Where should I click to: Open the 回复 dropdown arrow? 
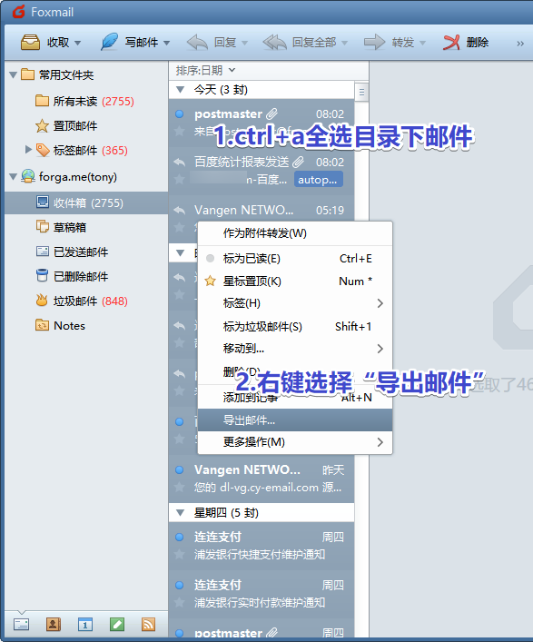click(x=245, y=43)
